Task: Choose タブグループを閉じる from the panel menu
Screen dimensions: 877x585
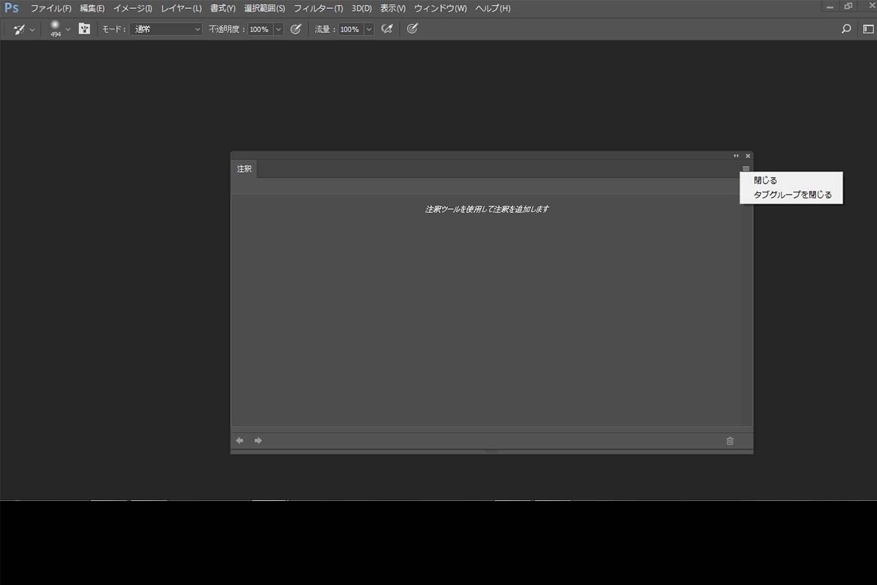Action: coord(792,195)
